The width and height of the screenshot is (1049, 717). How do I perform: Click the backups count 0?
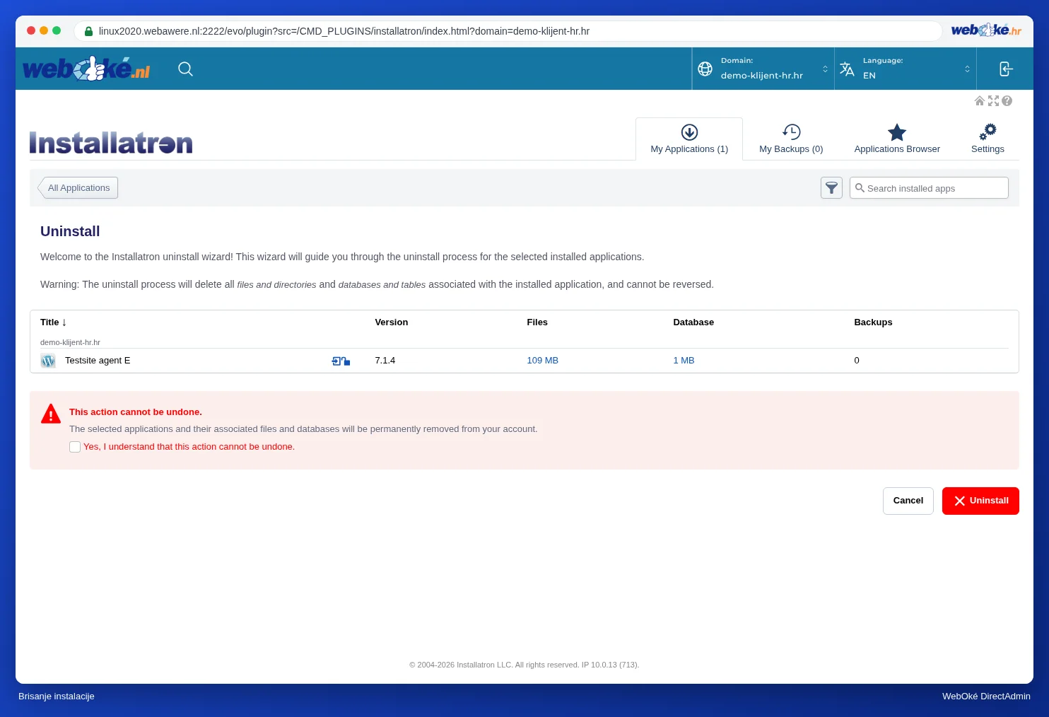[857, 361]
